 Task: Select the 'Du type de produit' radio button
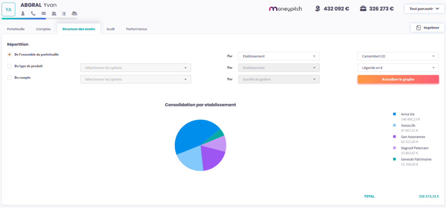(10, 66)
